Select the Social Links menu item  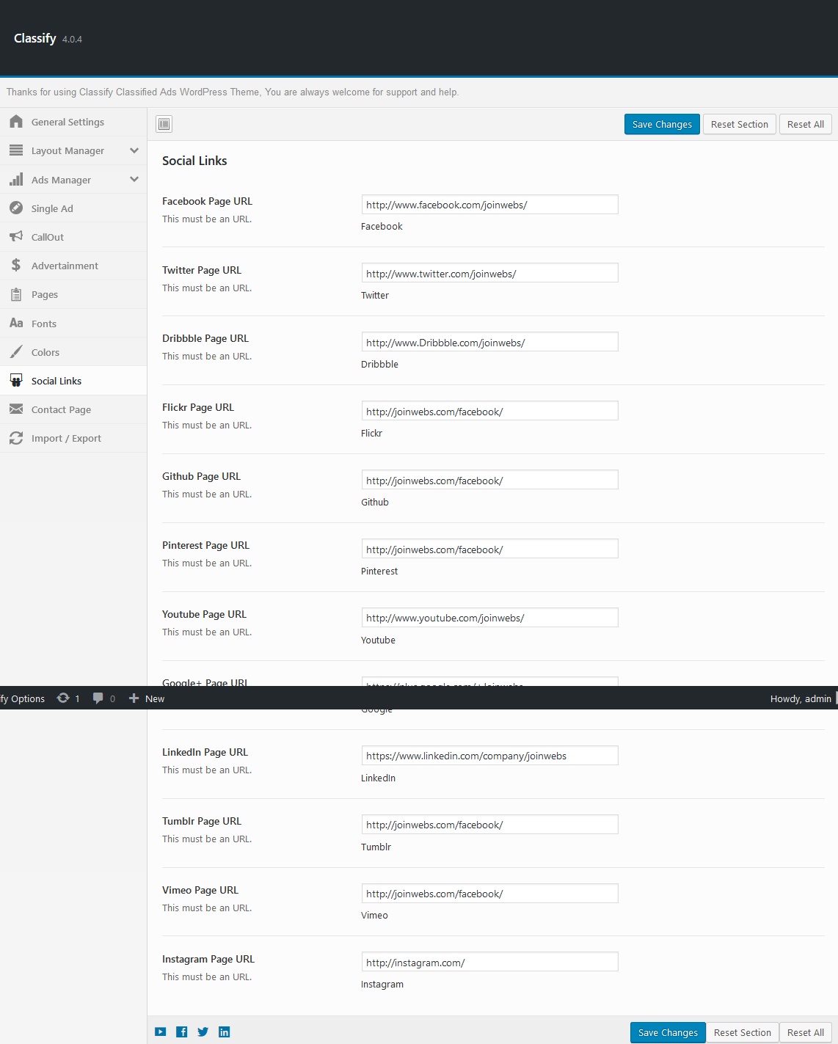point(73,381)
